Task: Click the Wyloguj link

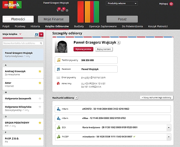Action: pyautogui.click(x=163, y=4)
